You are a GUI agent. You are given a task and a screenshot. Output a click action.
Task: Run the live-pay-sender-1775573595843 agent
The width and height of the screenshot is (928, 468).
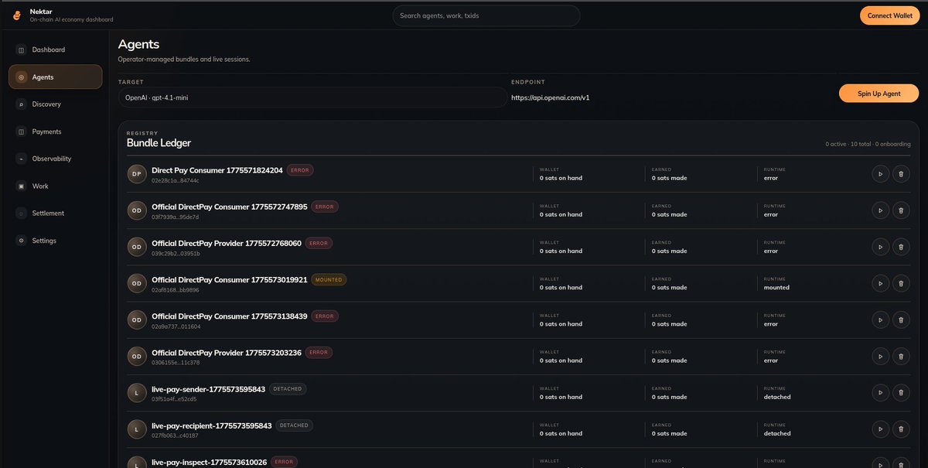[x=880, y=393]
